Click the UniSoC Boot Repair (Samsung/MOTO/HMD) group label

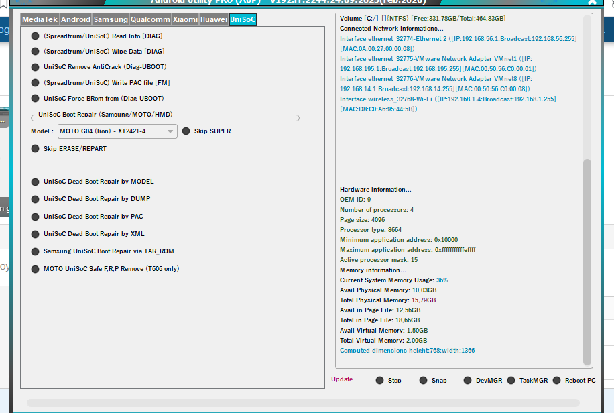pyautogui.click(x=105, y=115)
